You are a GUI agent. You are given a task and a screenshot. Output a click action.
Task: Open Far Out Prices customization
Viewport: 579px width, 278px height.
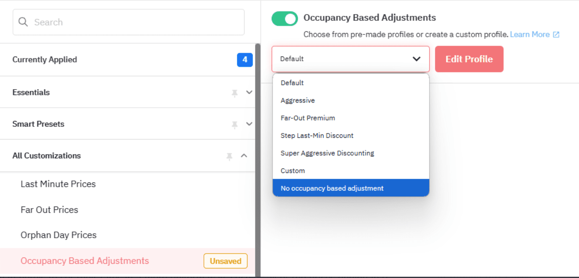click(x=49, y=210)
